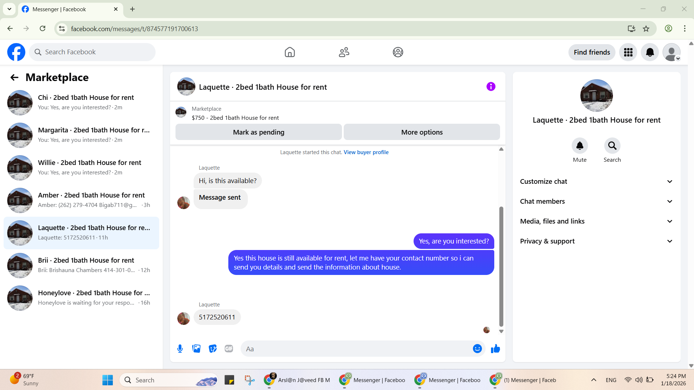This screenshot has width=694, height=390.
Task: Select Laquette conversation in list
Action: pyautogui.click(x=81, y=233)
